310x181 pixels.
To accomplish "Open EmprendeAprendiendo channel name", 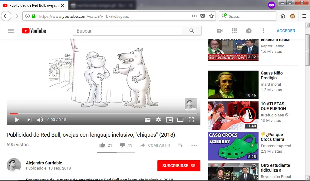I will (276, 146).
